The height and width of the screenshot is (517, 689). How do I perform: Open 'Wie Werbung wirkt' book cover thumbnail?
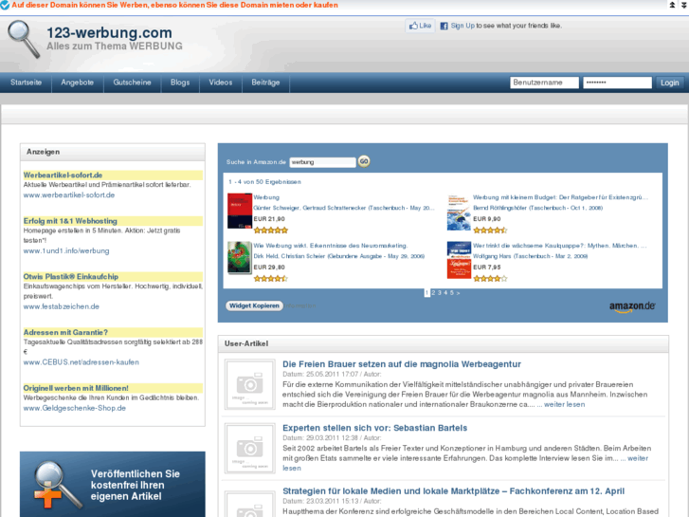pyautogui.click(x=240, y=257)
